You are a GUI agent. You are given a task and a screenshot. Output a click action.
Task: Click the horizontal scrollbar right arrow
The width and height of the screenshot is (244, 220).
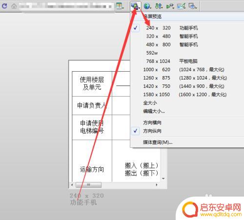coord(157,185)
